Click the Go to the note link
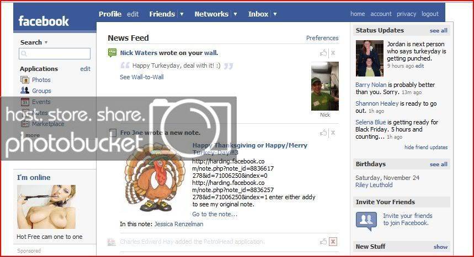Viewport: 474px width, 257px height. tap(215, 214)
